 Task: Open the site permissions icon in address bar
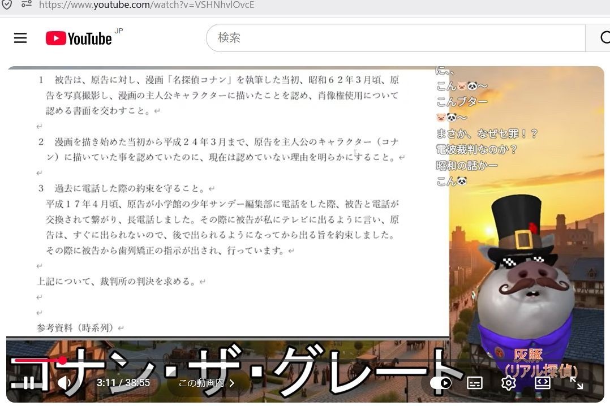click(27, 5)
